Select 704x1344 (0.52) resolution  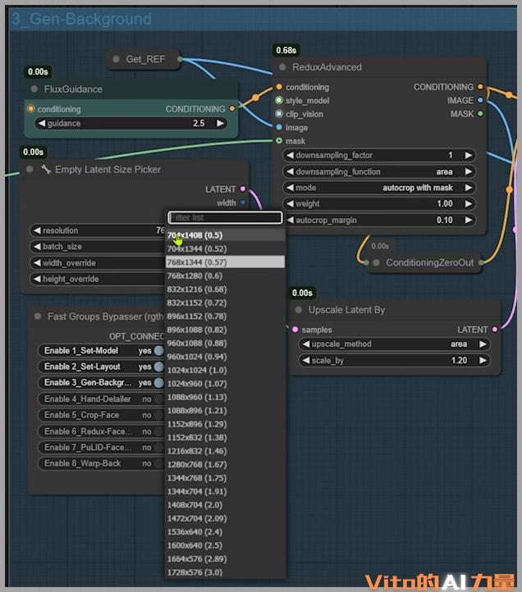[225, 248]
